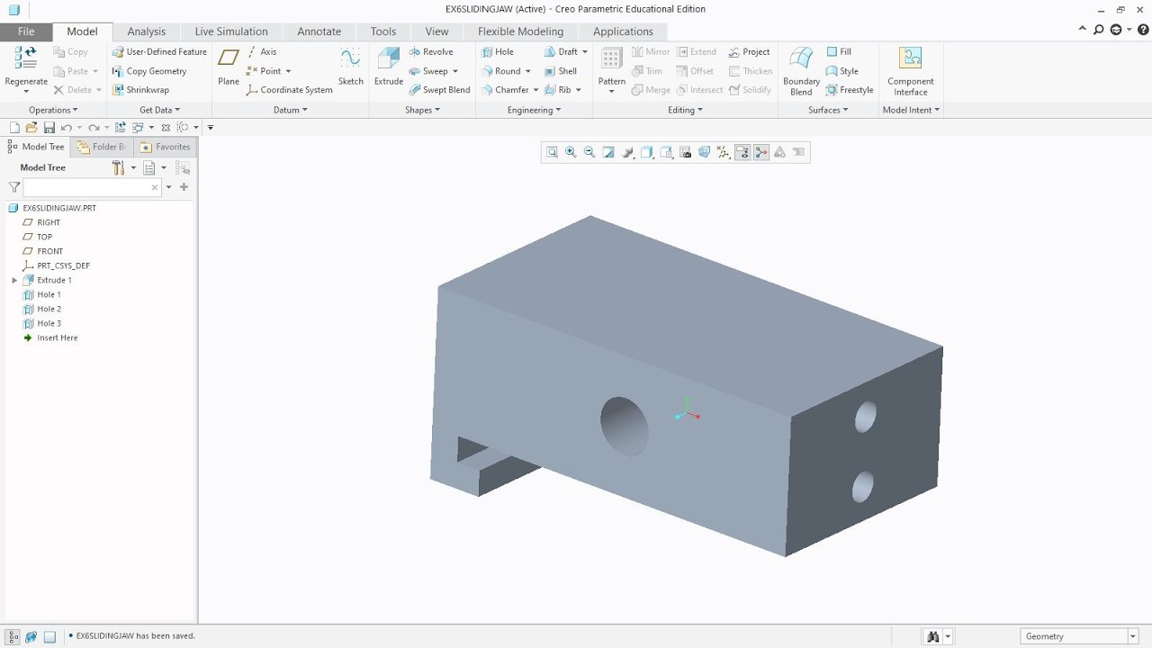This screenshot has height=648, width=1152.
Task: Open the Annotate tab
Action: click(x=319, y=31)
